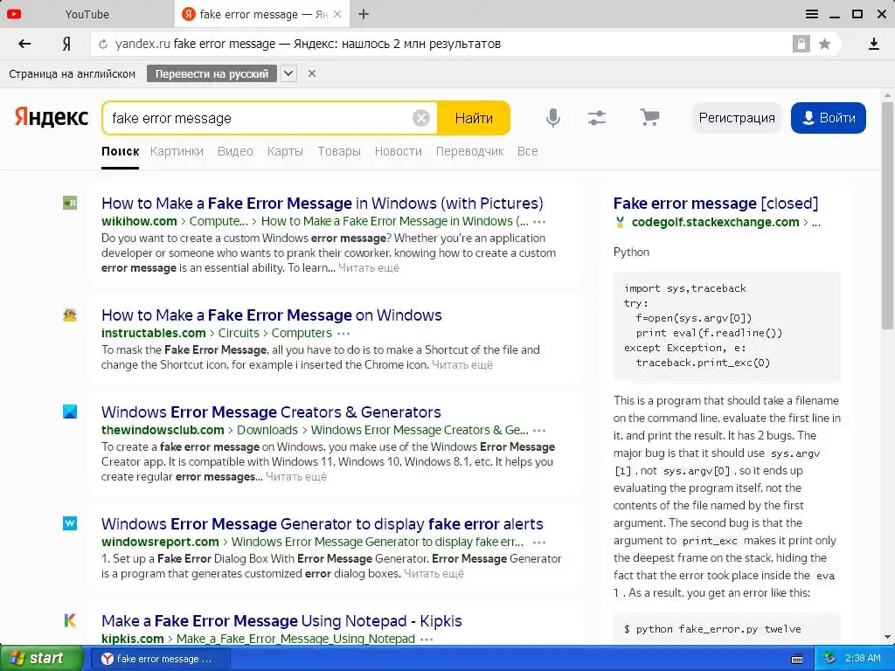Viewport: 895px width, 671px height.
Task: Open How to Make a Fake Error Message on Windows
Action: coord(272,315)
